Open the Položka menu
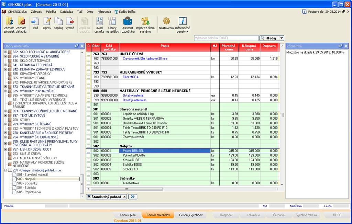The width and height of the screenshot is (352, 224). (51, 12)
